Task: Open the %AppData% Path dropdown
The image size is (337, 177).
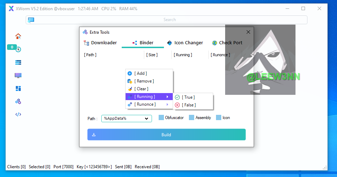Action: (127, 119)
